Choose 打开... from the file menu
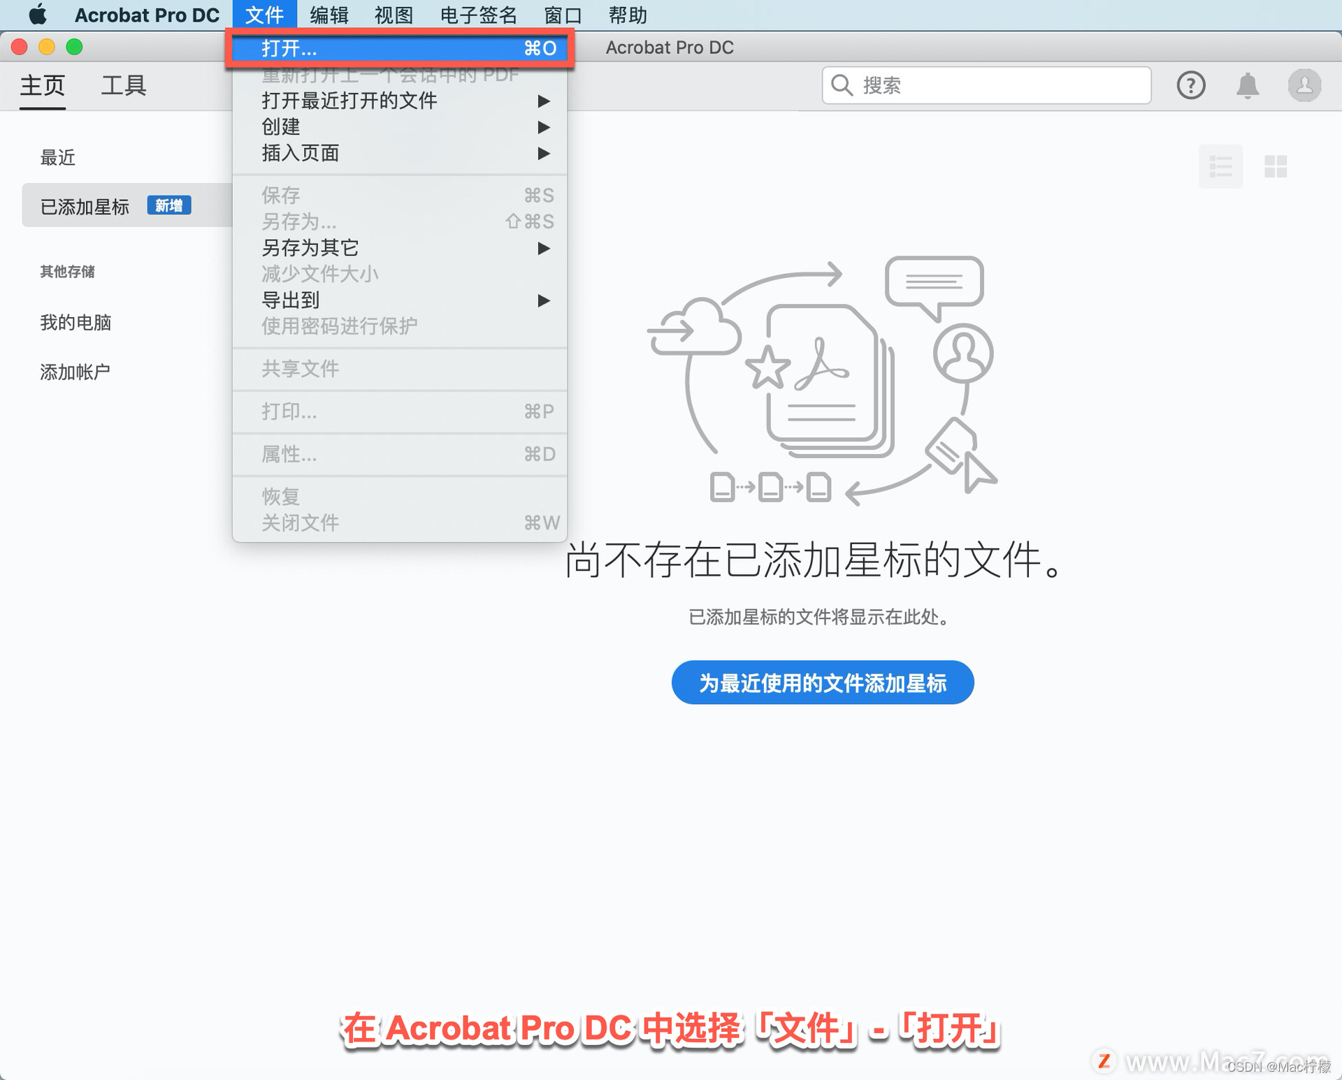The image size is (1342, 1080). click(400, 48)
